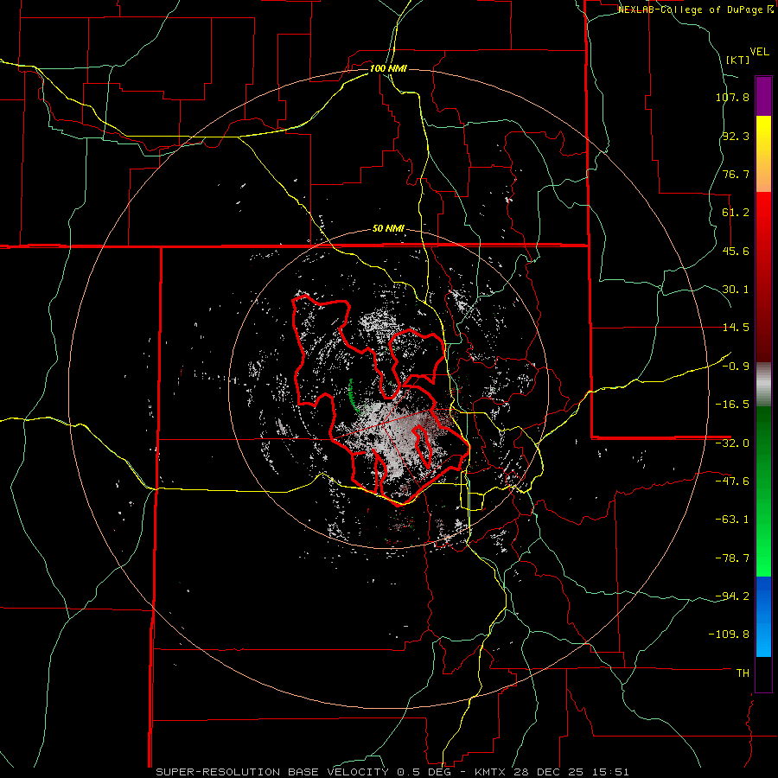
Task: Click the 92.3 legend value
Action: point(736,136)
